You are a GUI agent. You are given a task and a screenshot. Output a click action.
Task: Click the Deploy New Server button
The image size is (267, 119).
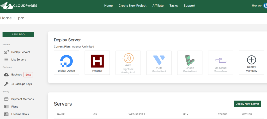247,104
